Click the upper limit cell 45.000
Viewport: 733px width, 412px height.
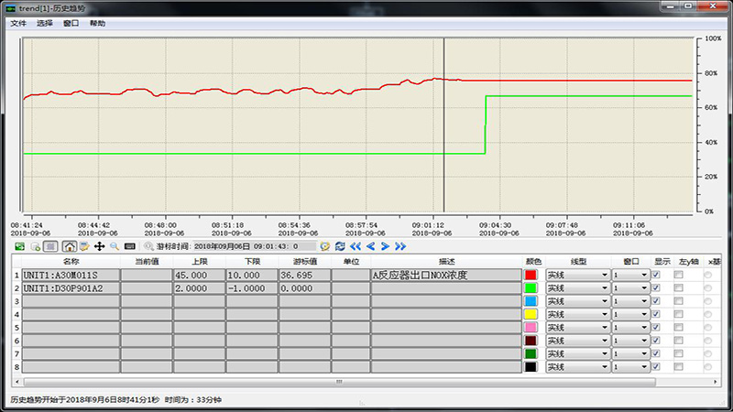click(x=200, y=276)
